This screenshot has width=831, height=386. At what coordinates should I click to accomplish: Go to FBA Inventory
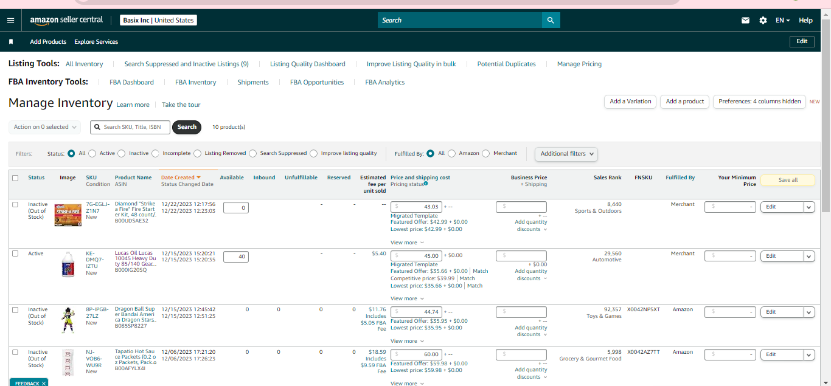(x=195, y=82)
